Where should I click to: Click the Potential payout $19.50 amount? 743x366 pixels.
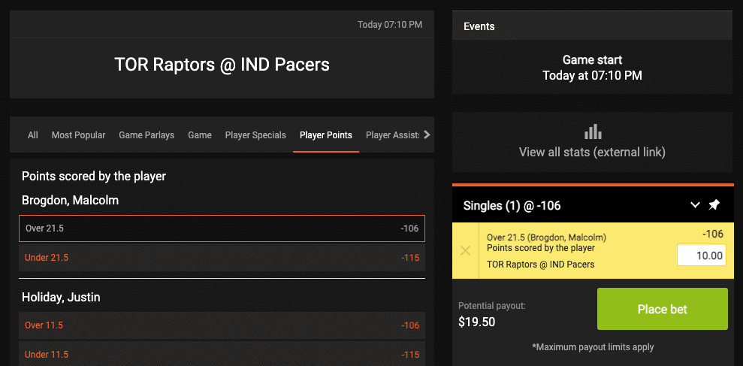[477, 322]
